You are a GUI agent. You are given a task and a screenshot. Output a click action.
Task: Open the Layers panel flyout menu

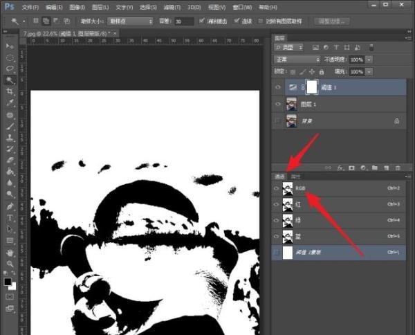click(408, 38)
